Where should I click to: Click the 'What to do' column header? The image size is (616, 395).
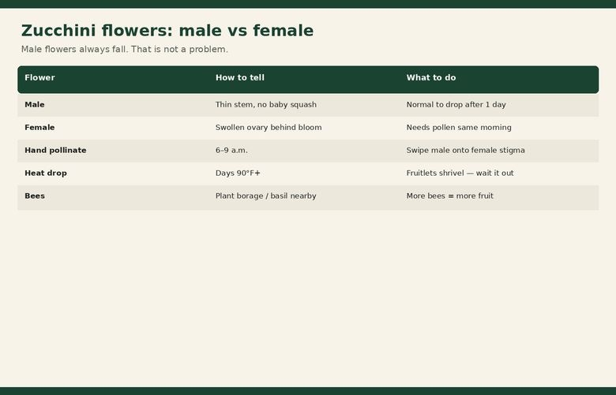coord(431,78)
